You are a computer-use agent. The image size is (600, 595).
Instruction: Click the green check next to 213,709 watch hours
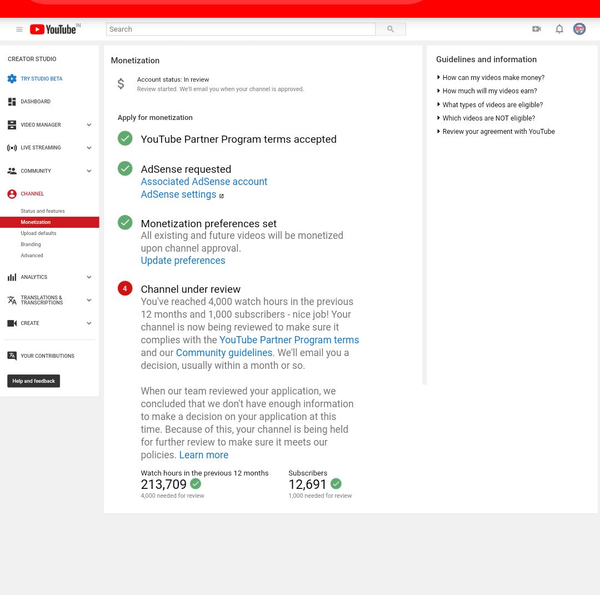click(196, 484)
